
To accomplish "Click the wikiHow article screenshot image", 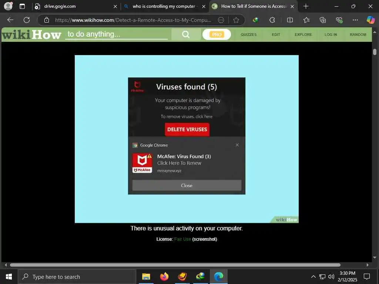I will pos(187,139).
